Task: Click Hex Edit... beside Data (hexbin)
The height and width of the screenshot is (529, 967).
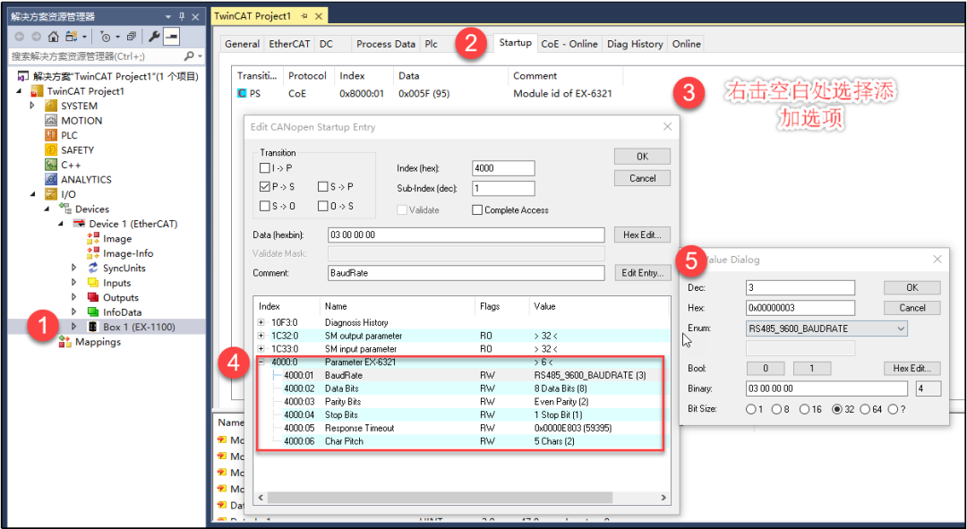Action: click(x=642, y=235)
